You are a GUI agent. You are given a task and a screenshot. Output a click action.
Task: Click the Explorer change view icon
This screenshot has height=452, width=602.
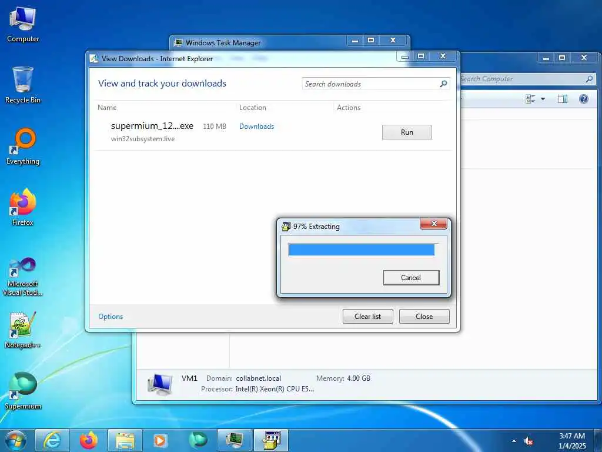click(530, 99)
